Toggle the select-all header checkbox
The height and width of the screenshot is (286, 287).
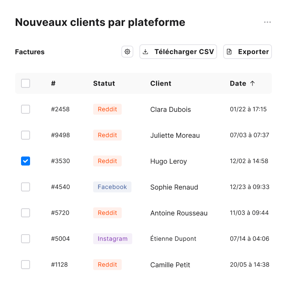26,83
